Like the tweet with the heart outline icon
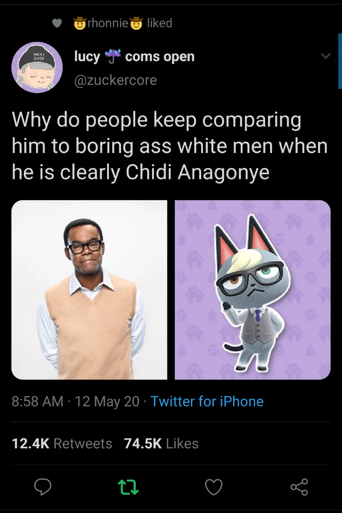 [214, 487]
